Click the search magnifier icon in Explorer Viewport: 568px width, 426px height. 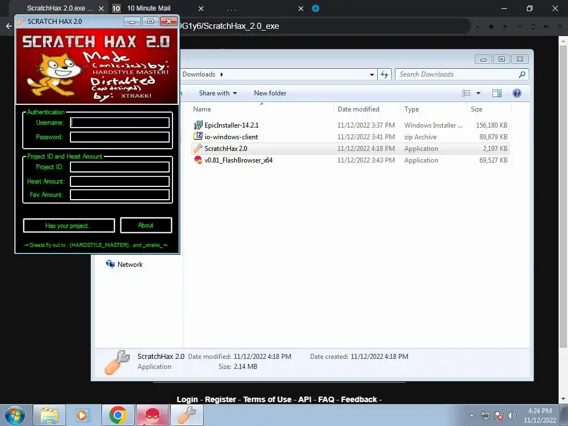[522, 74]
